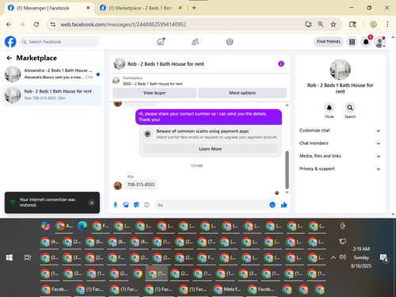
Task: Switch to the Marketplace - 2 Beds tab
Action: [140, 8]
